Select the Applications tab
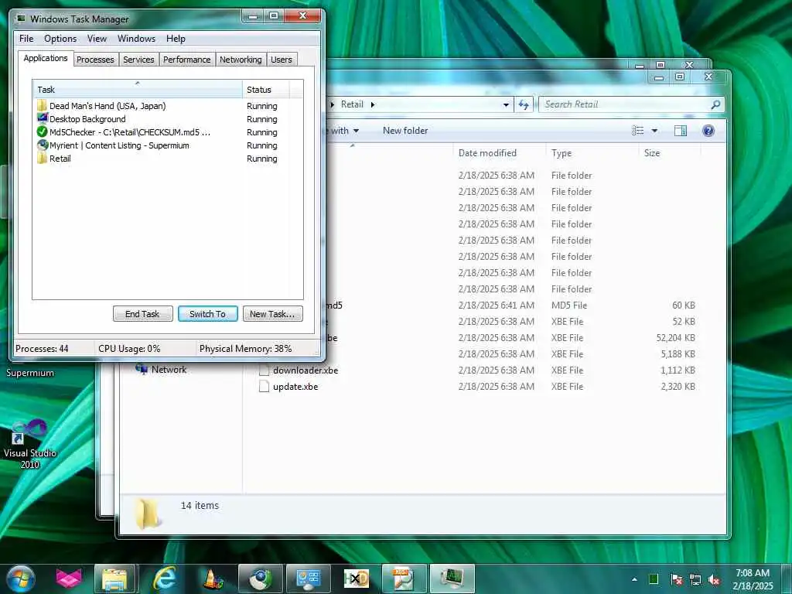Screen dimensions: 792x594 [x=46, y=58]
